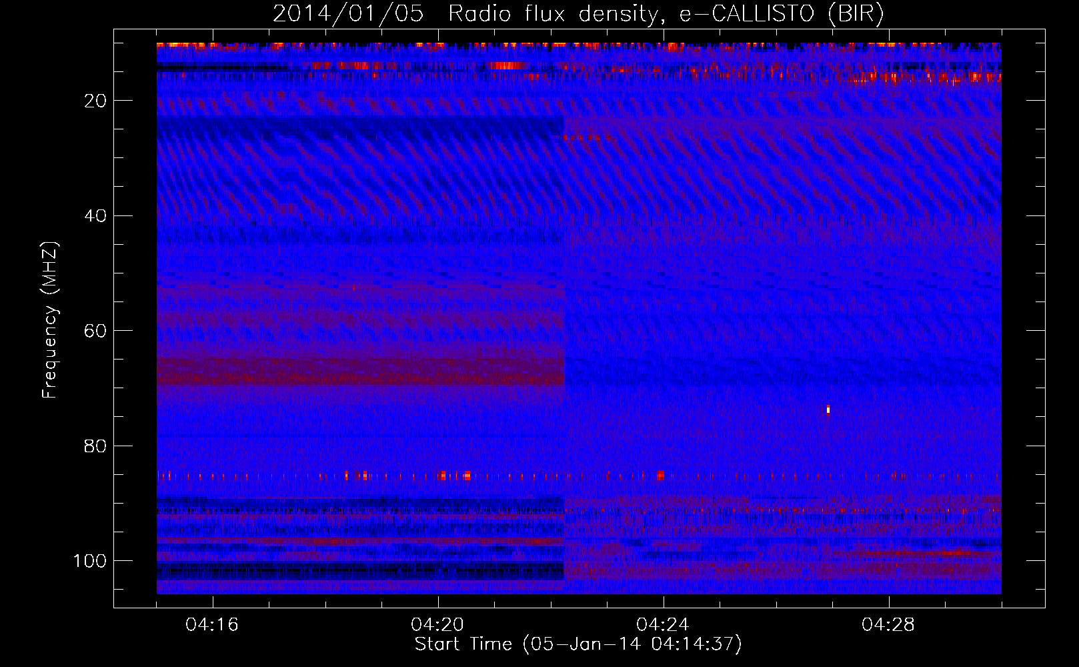Click the frequency tick label "80"
This screenshot has width=1079, height=667.
[x=95, y=446]
